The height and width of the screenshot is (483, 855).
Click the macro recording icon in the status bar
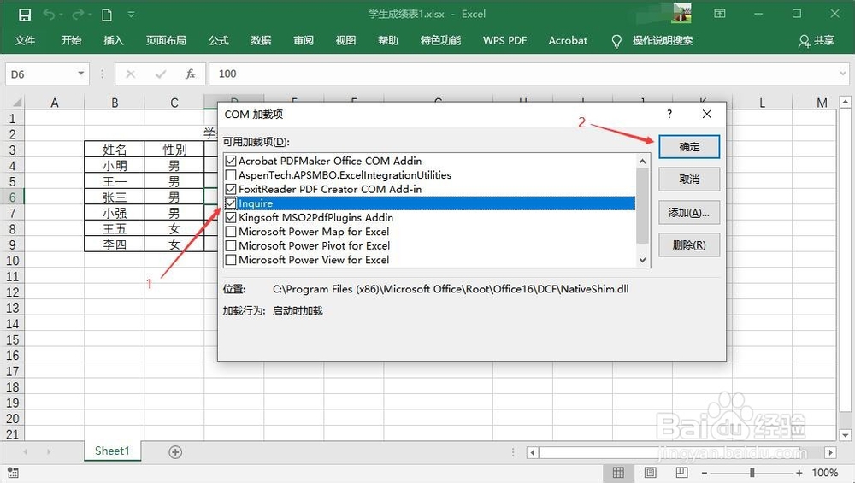13,473
